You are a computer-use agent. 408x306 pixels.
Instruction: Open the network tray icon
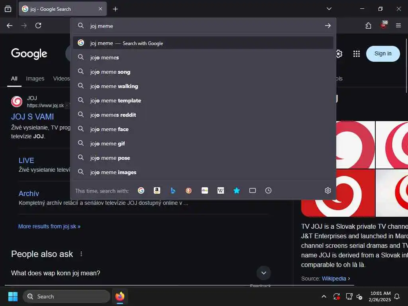(349, 296)
